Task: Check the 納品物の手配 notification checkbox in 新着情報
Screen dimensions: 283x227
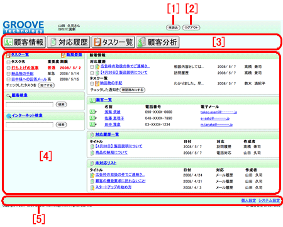Action: point(92,84)
